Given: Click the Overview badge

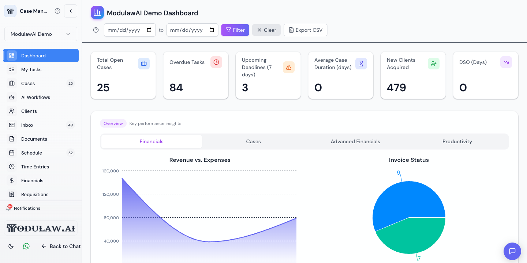Looking at the screenshot, I should [x=113, y=123].
